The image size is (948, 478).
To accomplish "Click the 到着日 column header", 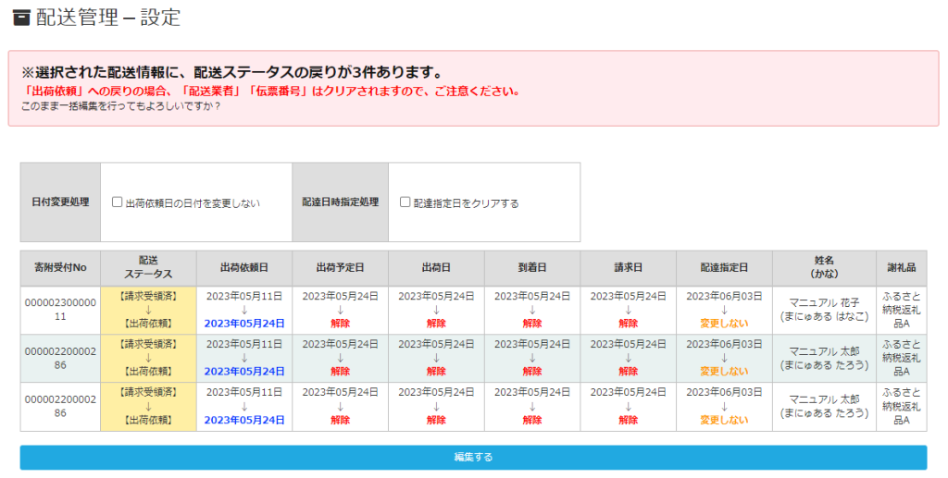I will [532, 267].
